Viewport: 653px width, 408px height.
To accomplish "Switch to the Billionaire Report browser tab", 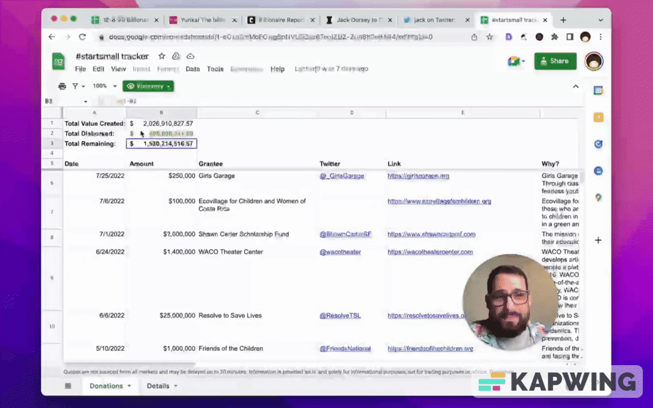I will pyautogui.click(x=282, y=20).
